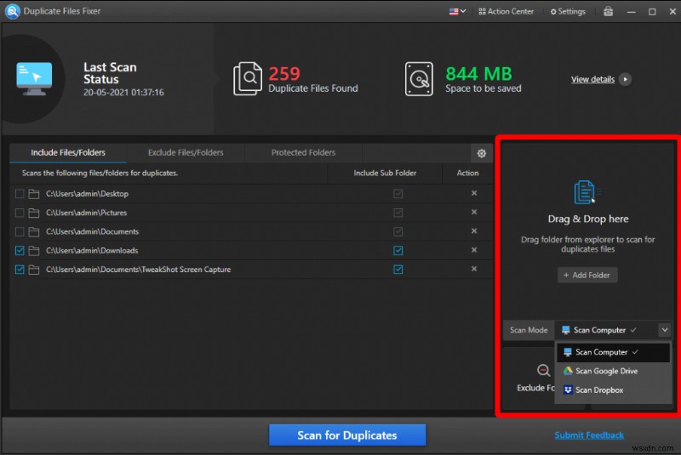Image resolution: width=681 pixels, height=455 pixels.
Task: Choose Scan Computer from the dropdown list
Action: coord(613,352)
